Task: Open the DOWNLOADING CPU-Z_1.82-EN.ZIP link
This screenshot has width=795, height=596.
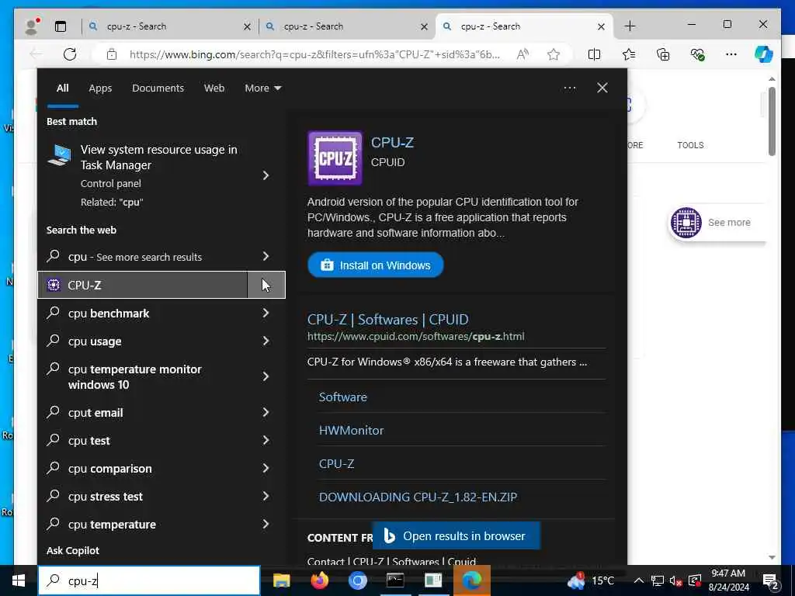Action: pos(418,497)
